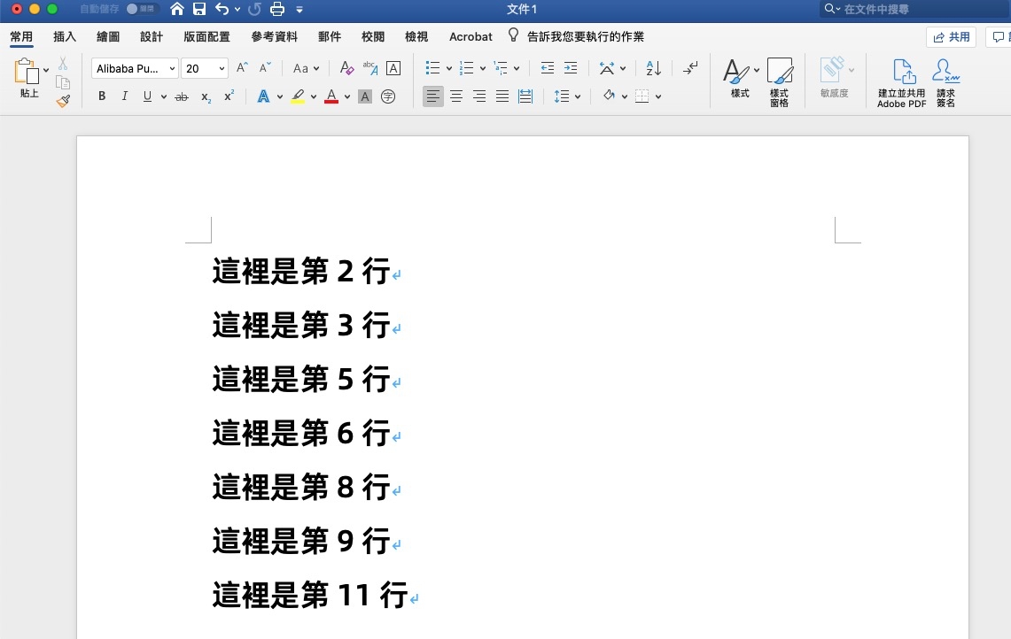Apply character shading icon
Screen dimensions: 1011x639
pyautogui.click(x=365, y=96)
